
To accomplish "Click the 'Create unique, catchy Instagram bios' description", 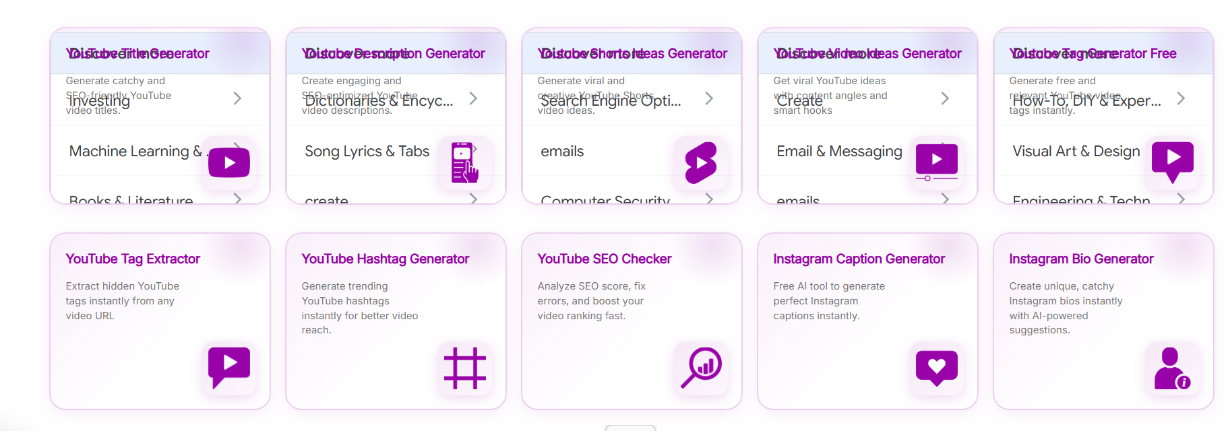I will coord(1066,308).
